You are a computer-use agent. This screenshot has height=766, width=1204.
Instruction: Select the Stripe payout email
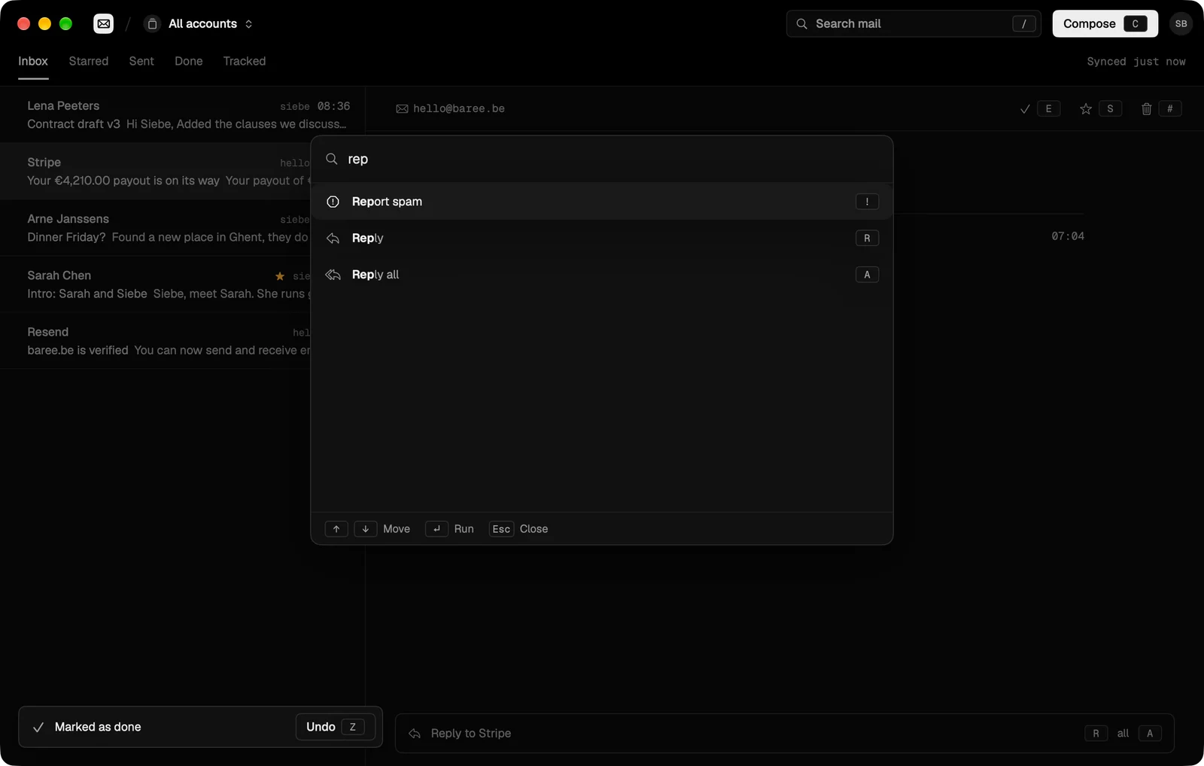155,172
